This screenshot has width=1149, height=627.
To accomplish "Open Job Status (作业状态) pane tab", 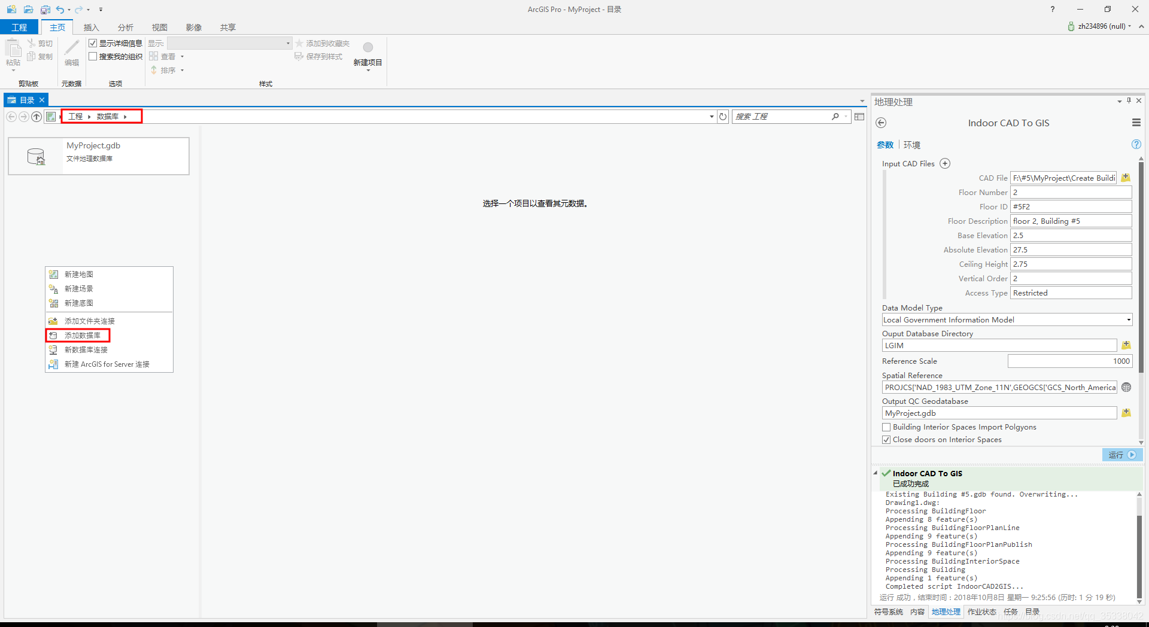I will (x=982, y=612).
